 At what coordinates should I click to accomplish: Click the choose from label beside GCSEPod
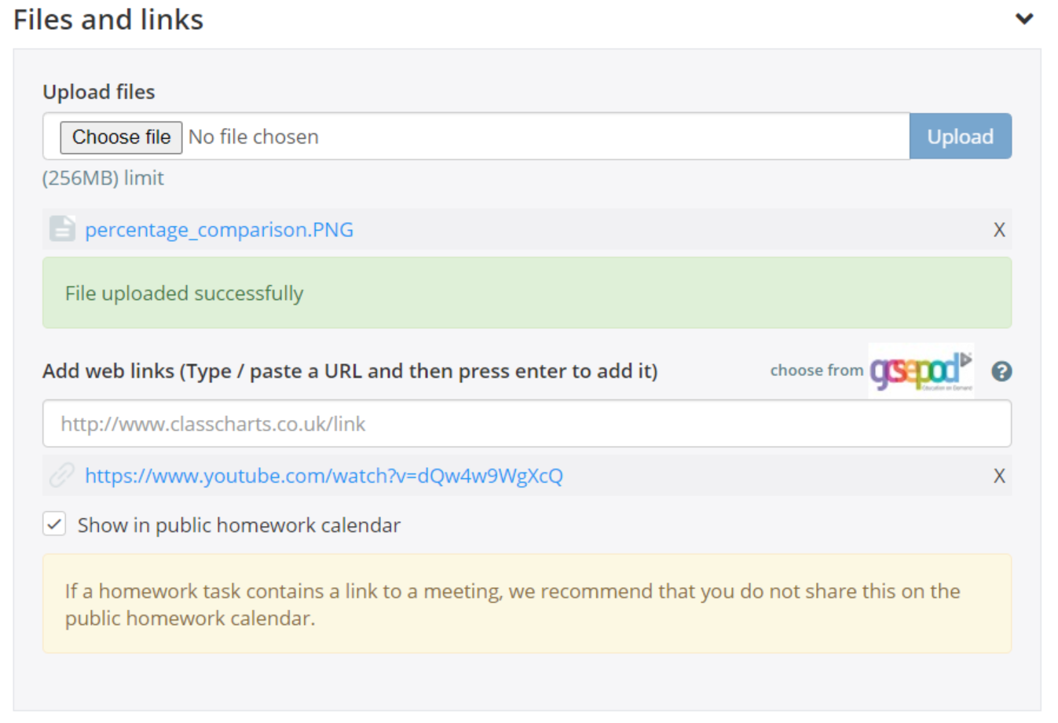(816, 370)
